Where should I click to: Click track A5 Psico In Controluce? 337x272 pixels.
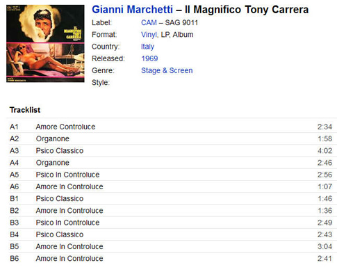coord(171,175)
